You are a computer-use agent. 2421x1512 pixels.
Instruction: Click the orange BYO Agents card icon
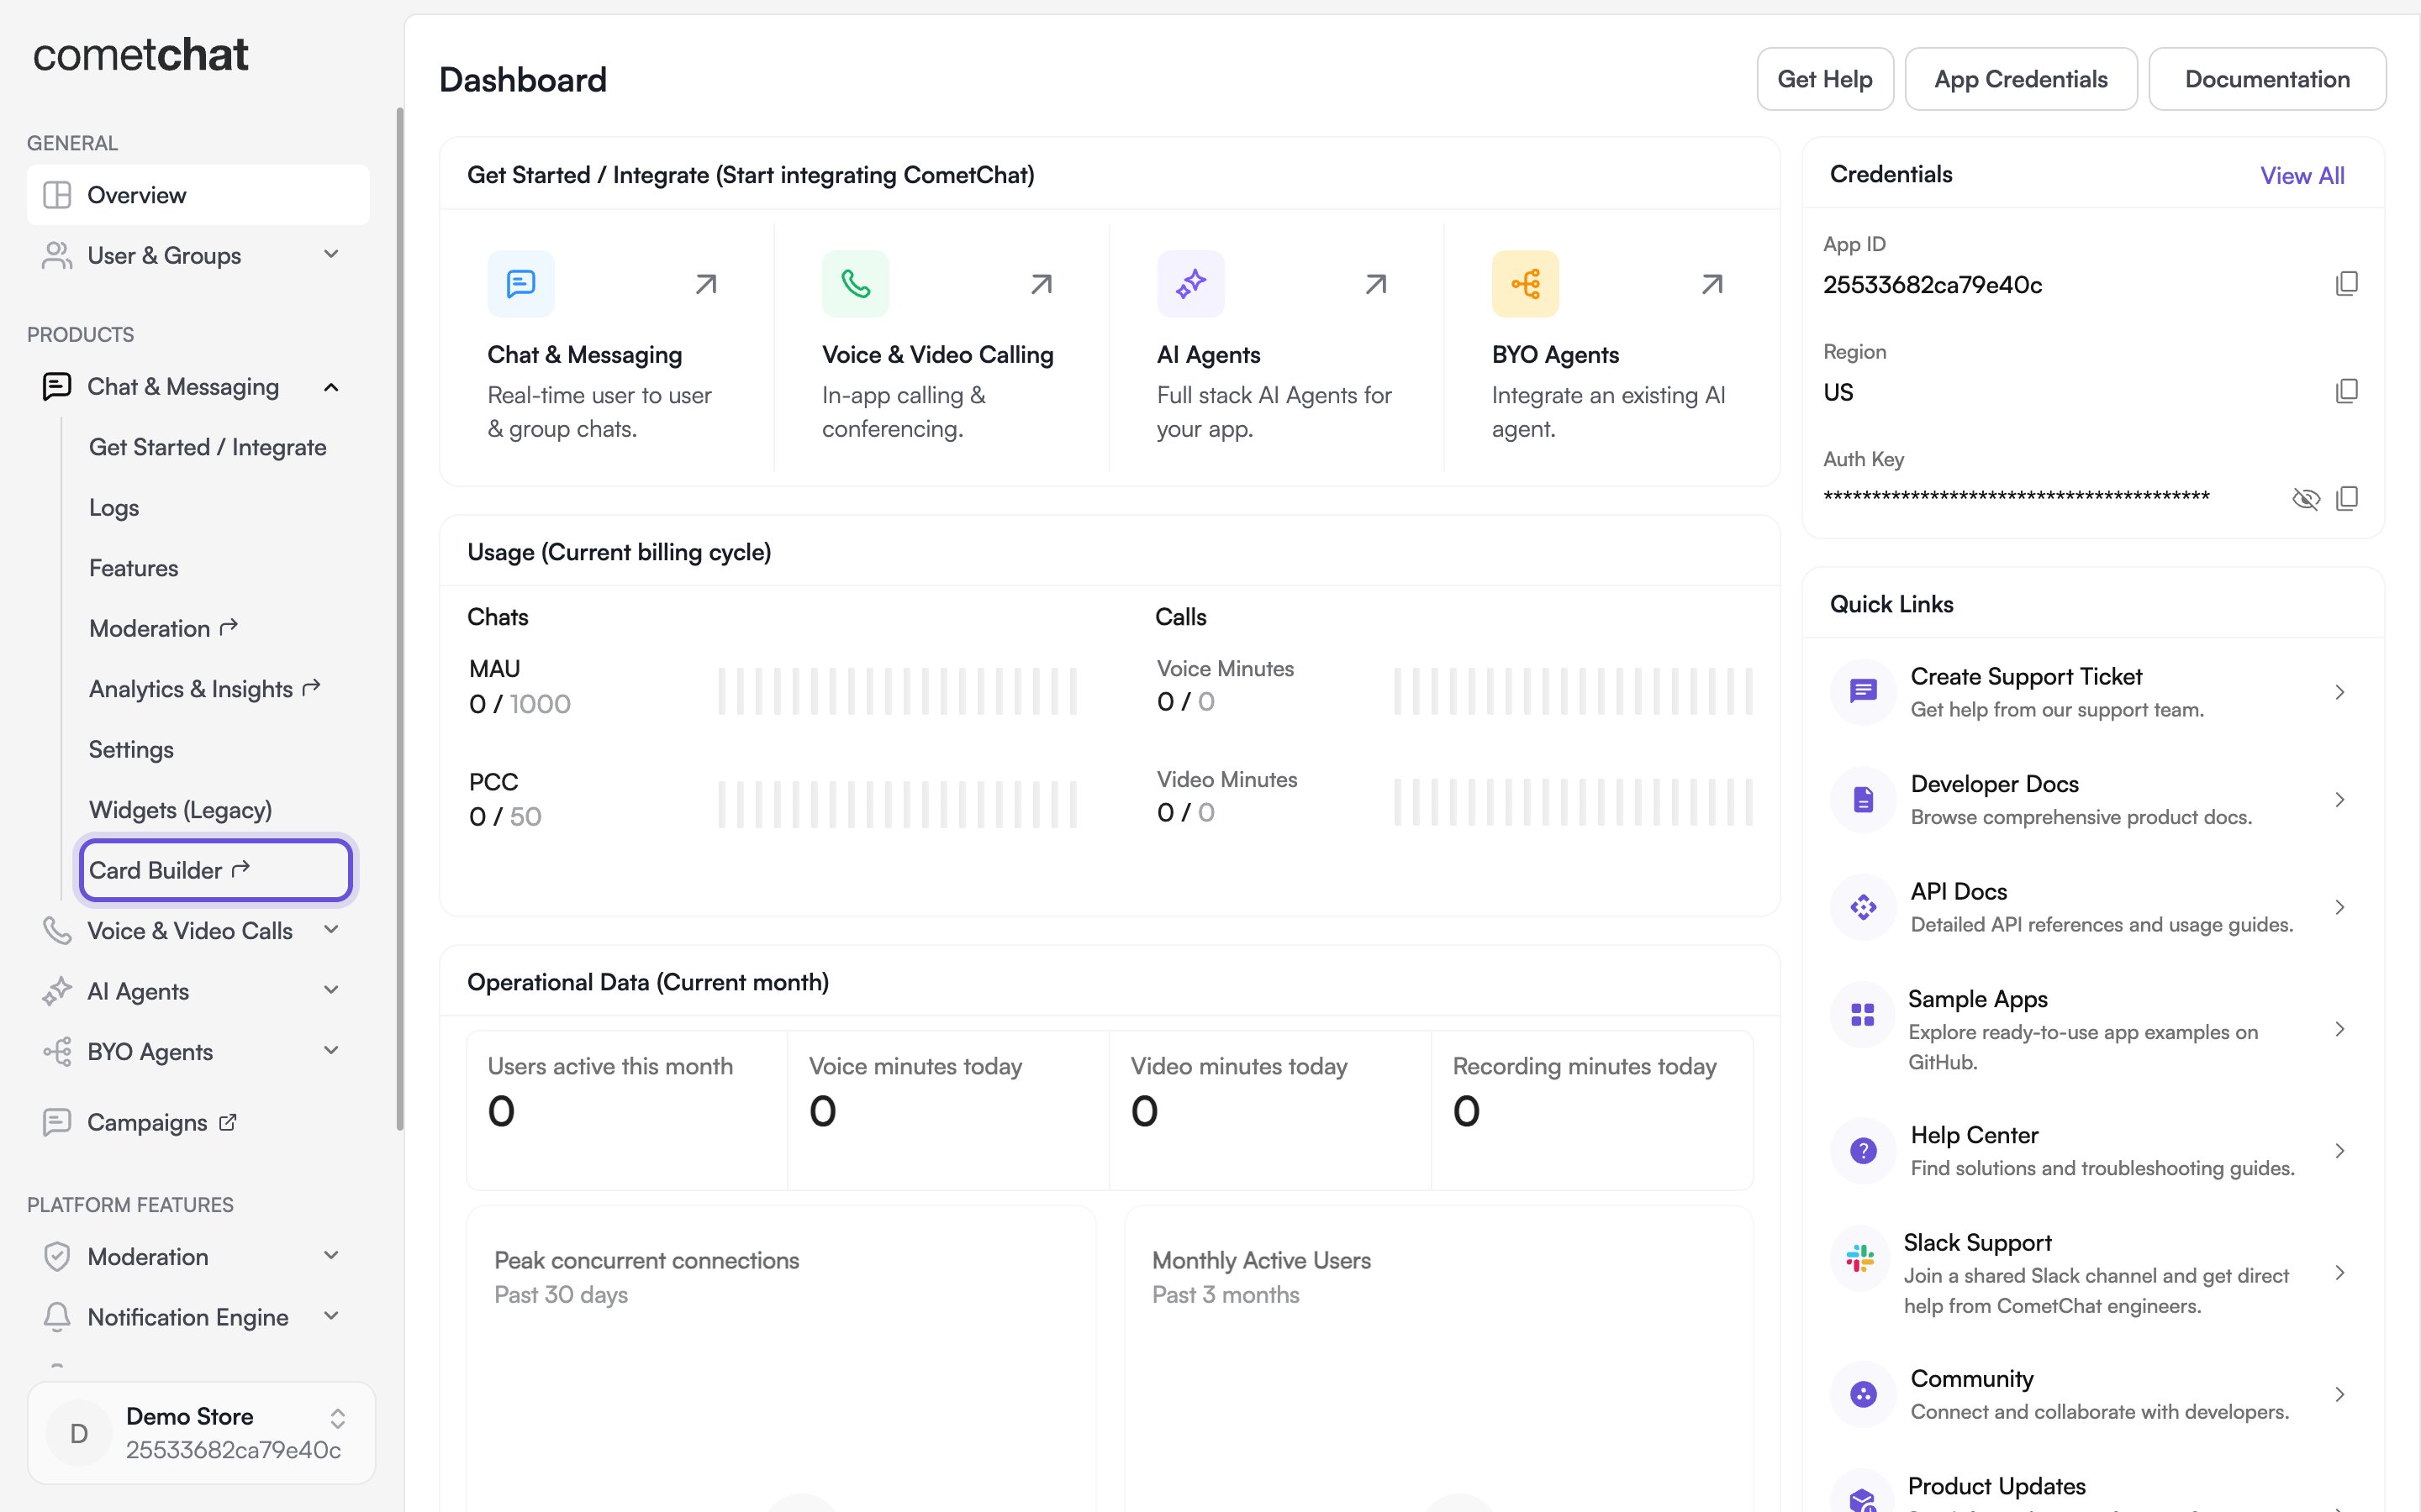pos(1525,284)
